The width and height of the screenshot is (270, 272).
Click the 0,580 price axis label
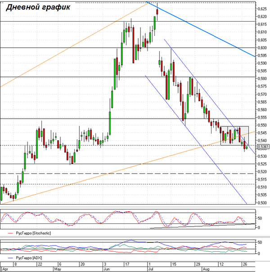(262, 79)
